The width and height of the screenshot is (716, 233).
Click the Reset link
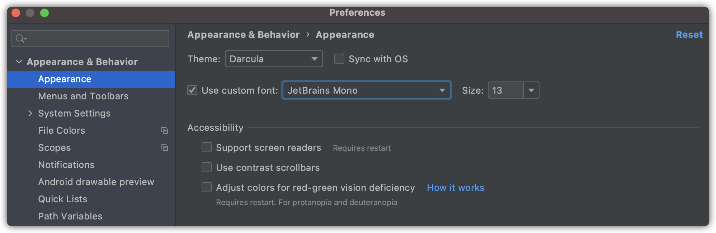689,35
